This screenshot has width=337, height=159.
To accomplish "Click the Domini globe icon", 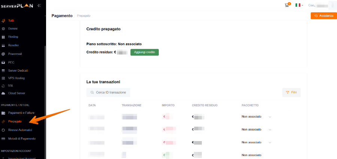I will coord(3,29).
